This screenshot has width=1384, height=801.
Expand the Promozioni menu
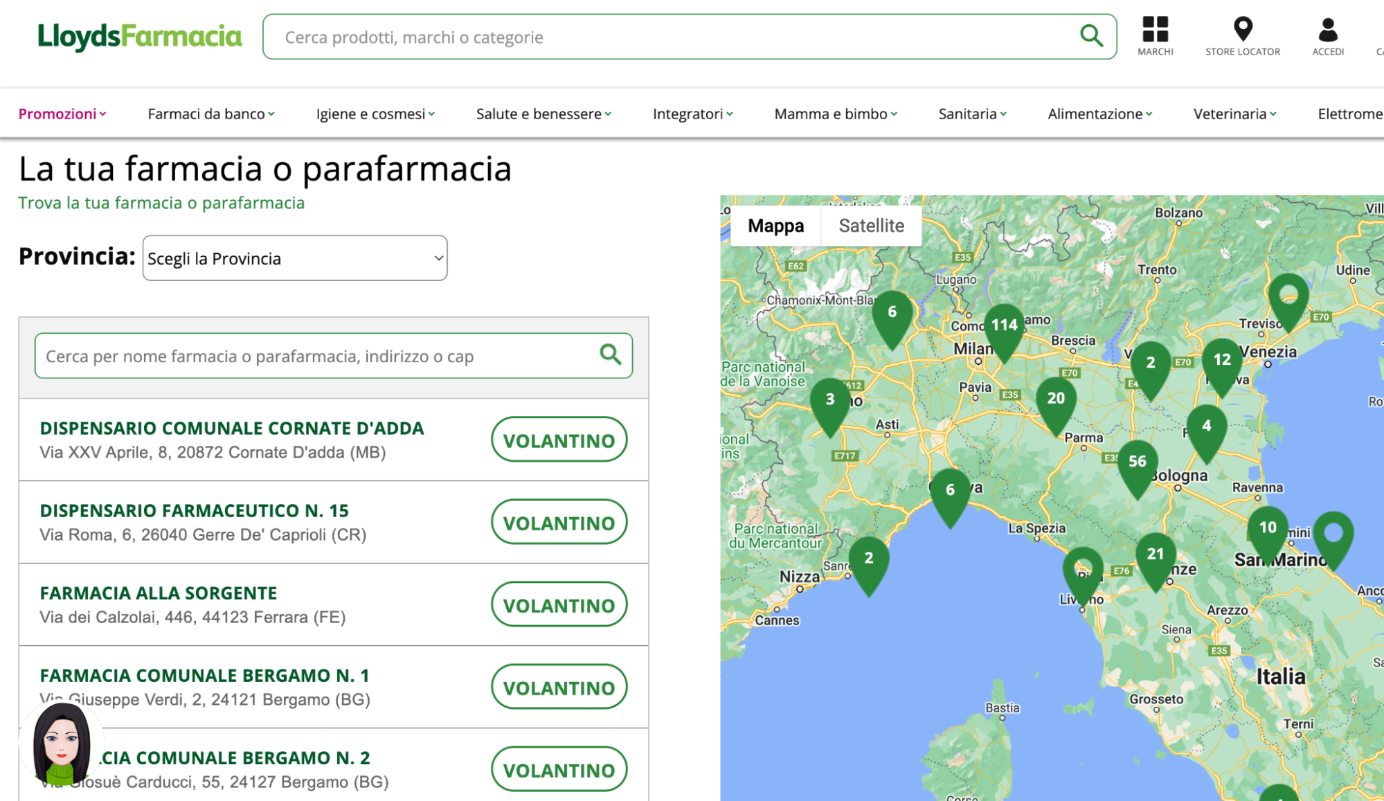[x=62, y=114]
